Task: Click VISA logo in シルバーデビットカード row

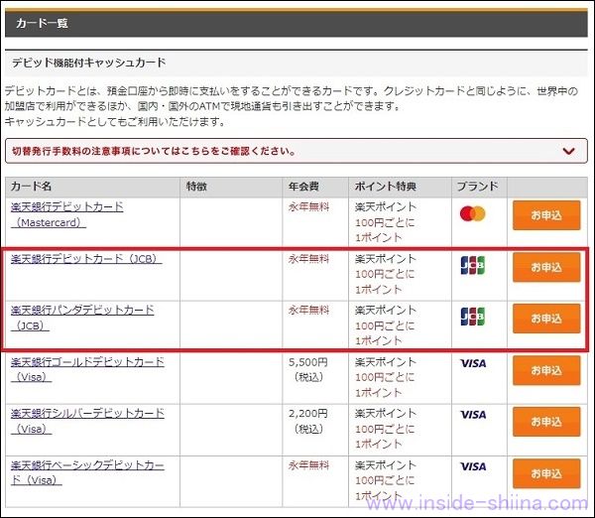Action: (473, 415)
